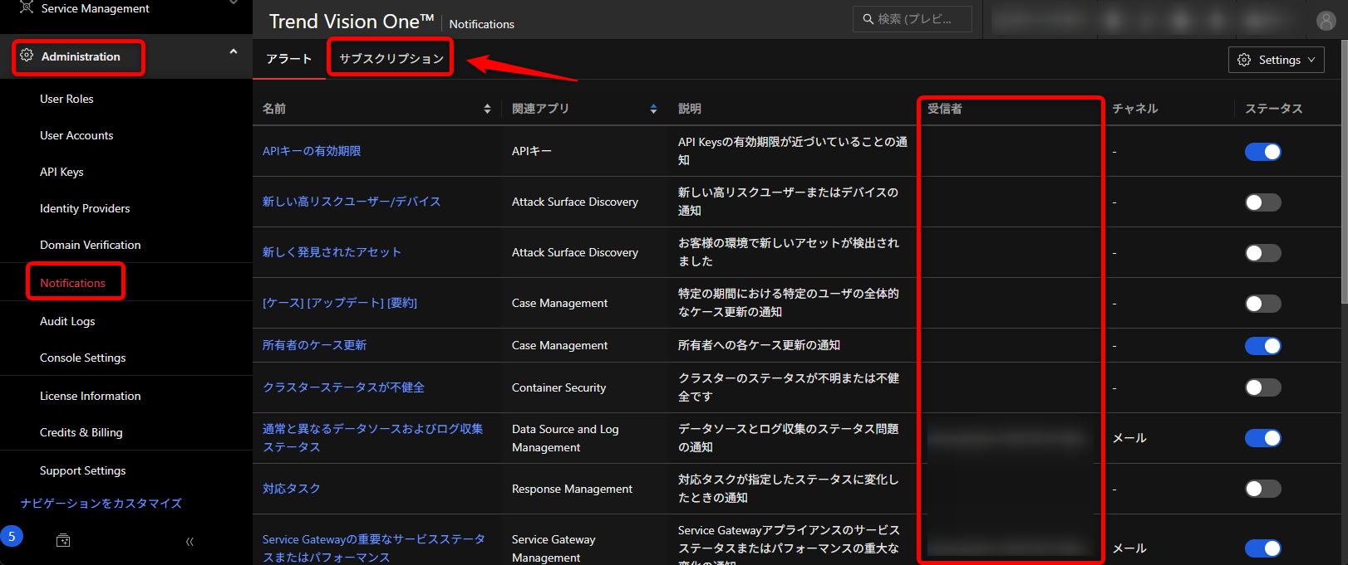The width and height of the screenshot is (1348, 565).
Task: Open 対応タスク alert link
Action: (292, 489)
